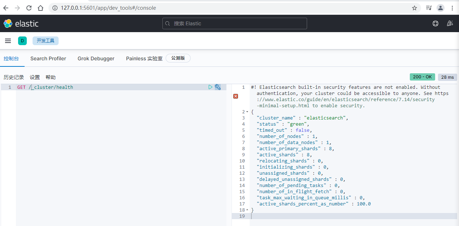Click the red warning icon in the response
459x226 pixels.
[236, 96]
